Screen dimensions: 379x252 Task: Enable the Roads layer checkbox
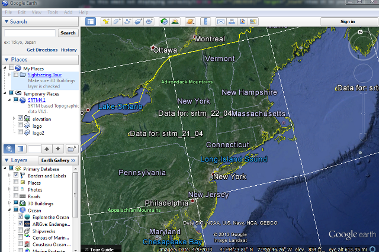point(16,195)
